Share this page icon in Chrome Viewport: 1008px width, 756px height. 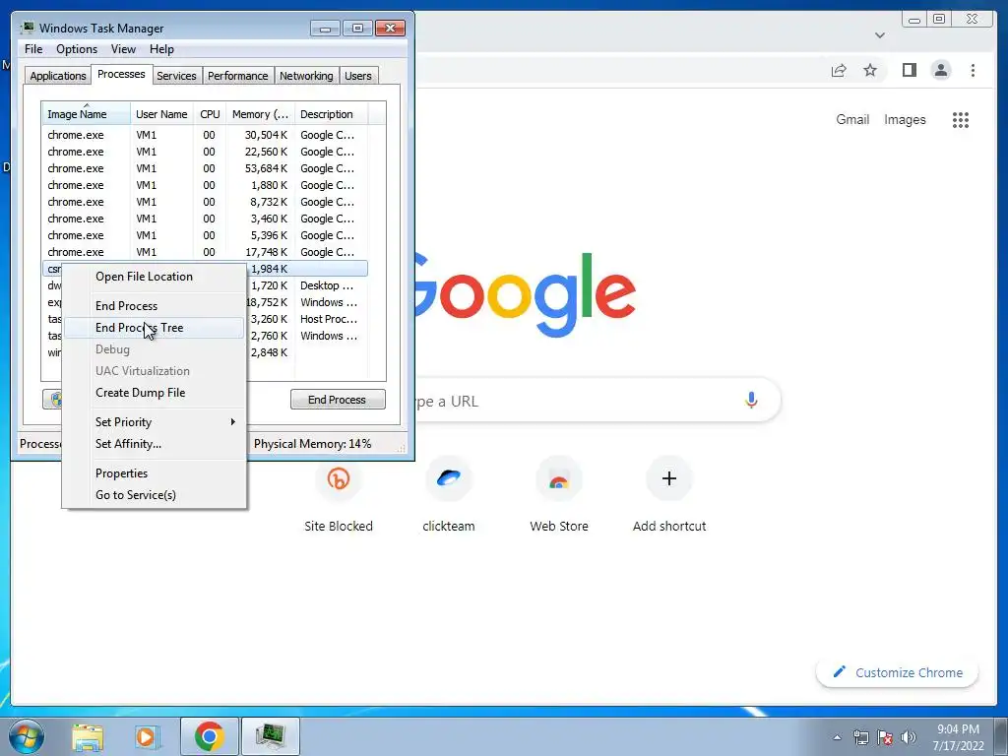(839, 70)
